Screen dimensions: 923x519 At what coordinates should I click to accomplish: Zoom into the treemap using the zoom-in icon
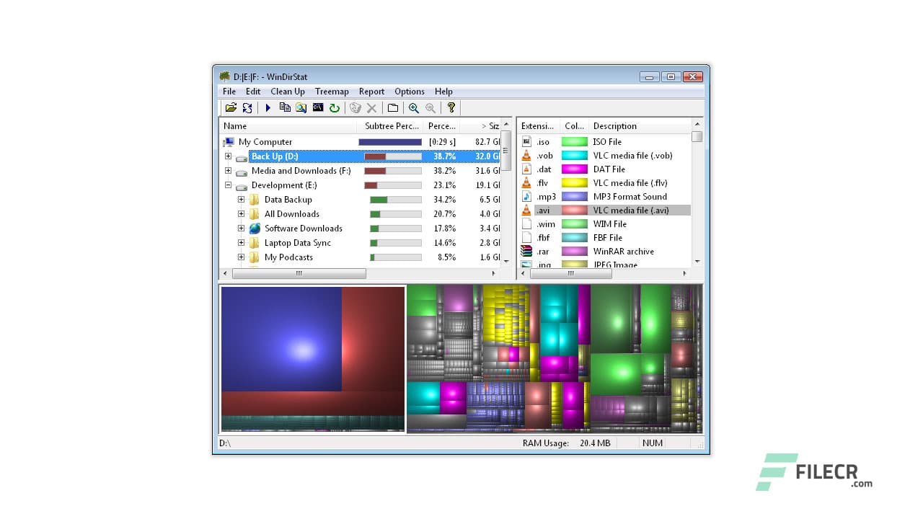[x=414, y=107]
